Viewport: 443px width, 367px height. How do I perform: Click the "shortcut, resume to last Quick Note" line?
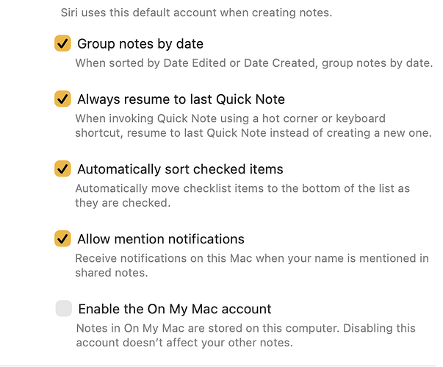[x=252, y=133]
